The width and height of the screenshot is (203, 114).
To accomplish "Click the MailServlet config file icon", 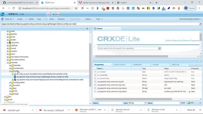I will [x=15, y=74].
